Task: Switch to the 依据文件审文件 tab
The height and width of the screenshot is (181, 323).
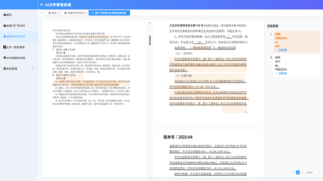Action: point(74,13)
